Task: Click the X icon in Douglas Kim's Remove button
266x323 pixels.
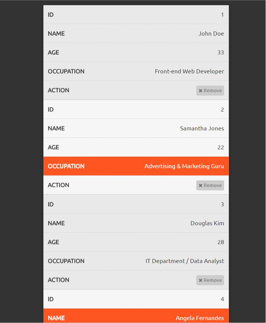Action: [x=201, y=280]
